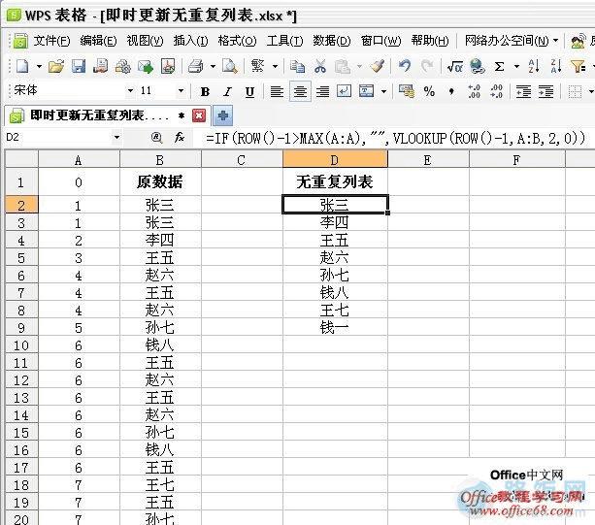Sort descending Z to A
The image size is (595, 525).
[x=556, y=67]
